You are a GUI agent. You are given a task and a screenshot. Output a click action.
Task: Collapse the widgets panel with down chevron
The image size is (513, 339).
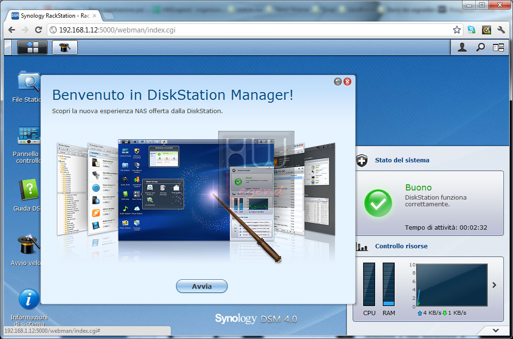(496, 330)
